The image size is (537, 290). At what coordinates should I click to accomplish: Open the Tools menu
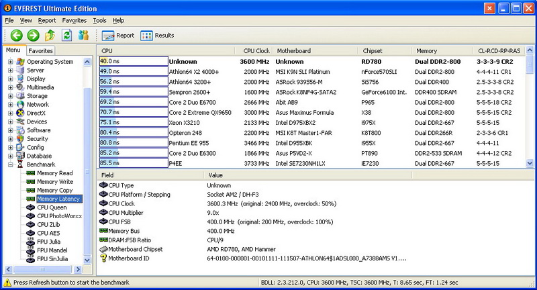pos(99,21)
